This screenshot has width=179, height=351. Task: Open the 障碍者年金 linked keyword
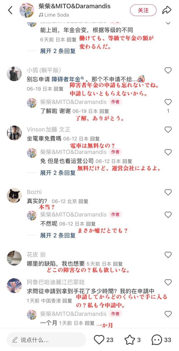[x=66, y=79]
